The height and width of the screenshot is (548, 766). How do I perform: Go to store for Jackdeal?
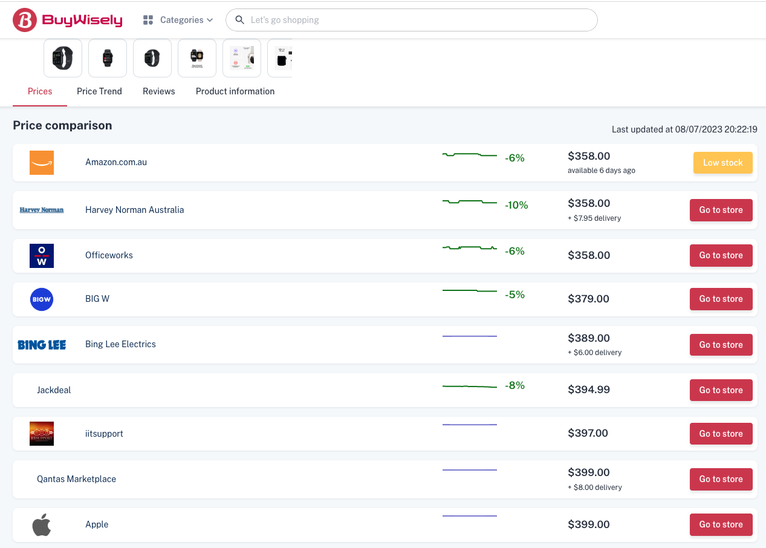tap(721, 390)
